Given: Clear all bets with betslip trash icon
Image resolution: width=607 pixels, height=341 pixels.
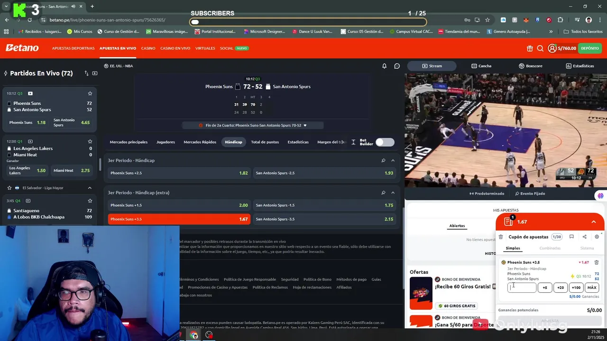Looking at the screenshot, I should [x=501, y=237].
